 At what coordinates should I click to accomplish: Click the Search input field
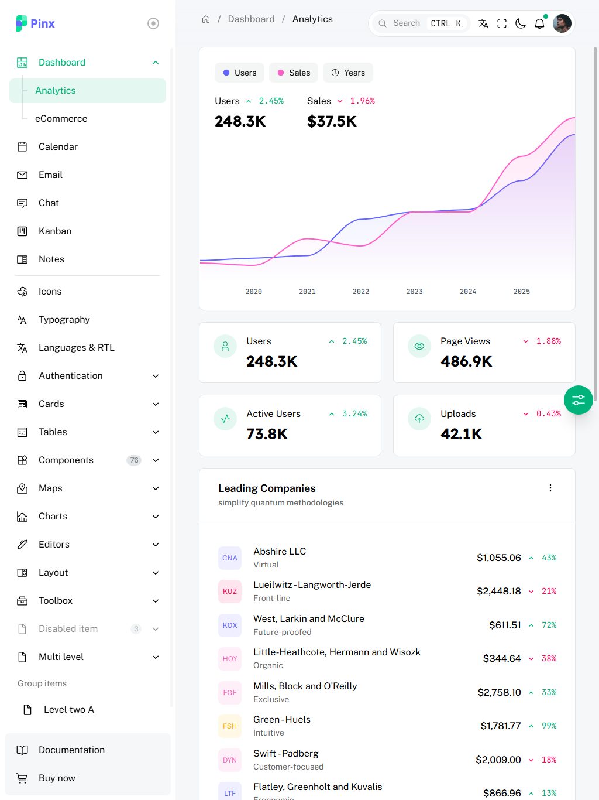point(421,23)
